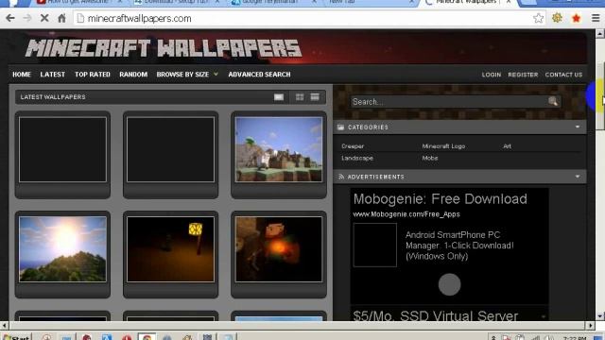This screenshot has width=605, height=340.
Task: Click the Minecraft Wallpapers site logo
Action: [164, 48]
